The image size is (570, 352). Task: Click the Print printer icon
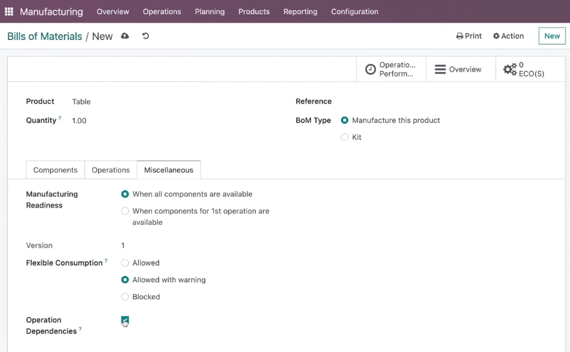(460, 36)
